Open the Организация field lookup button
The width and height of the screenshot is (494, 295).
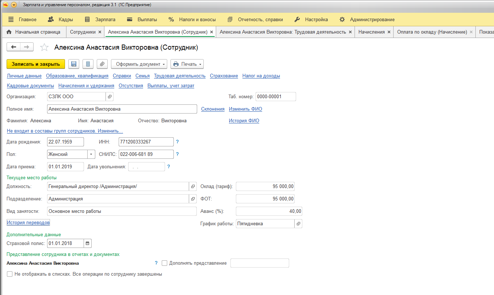click(x=110, y=97)
